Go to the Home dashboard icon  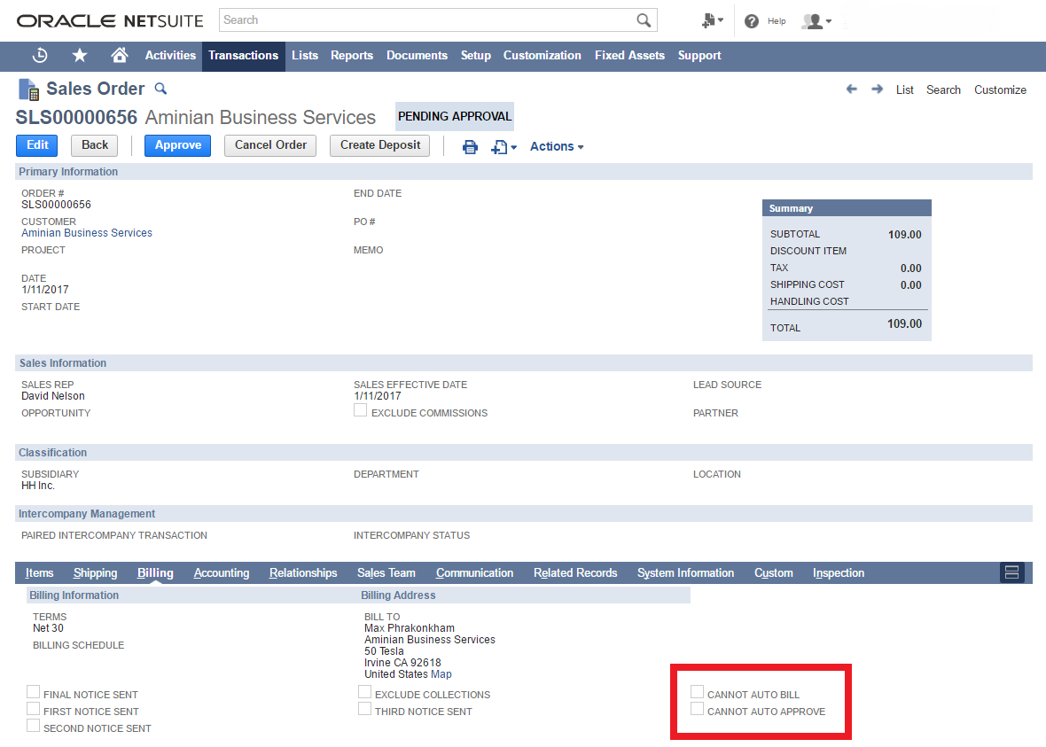pos(120,55)
